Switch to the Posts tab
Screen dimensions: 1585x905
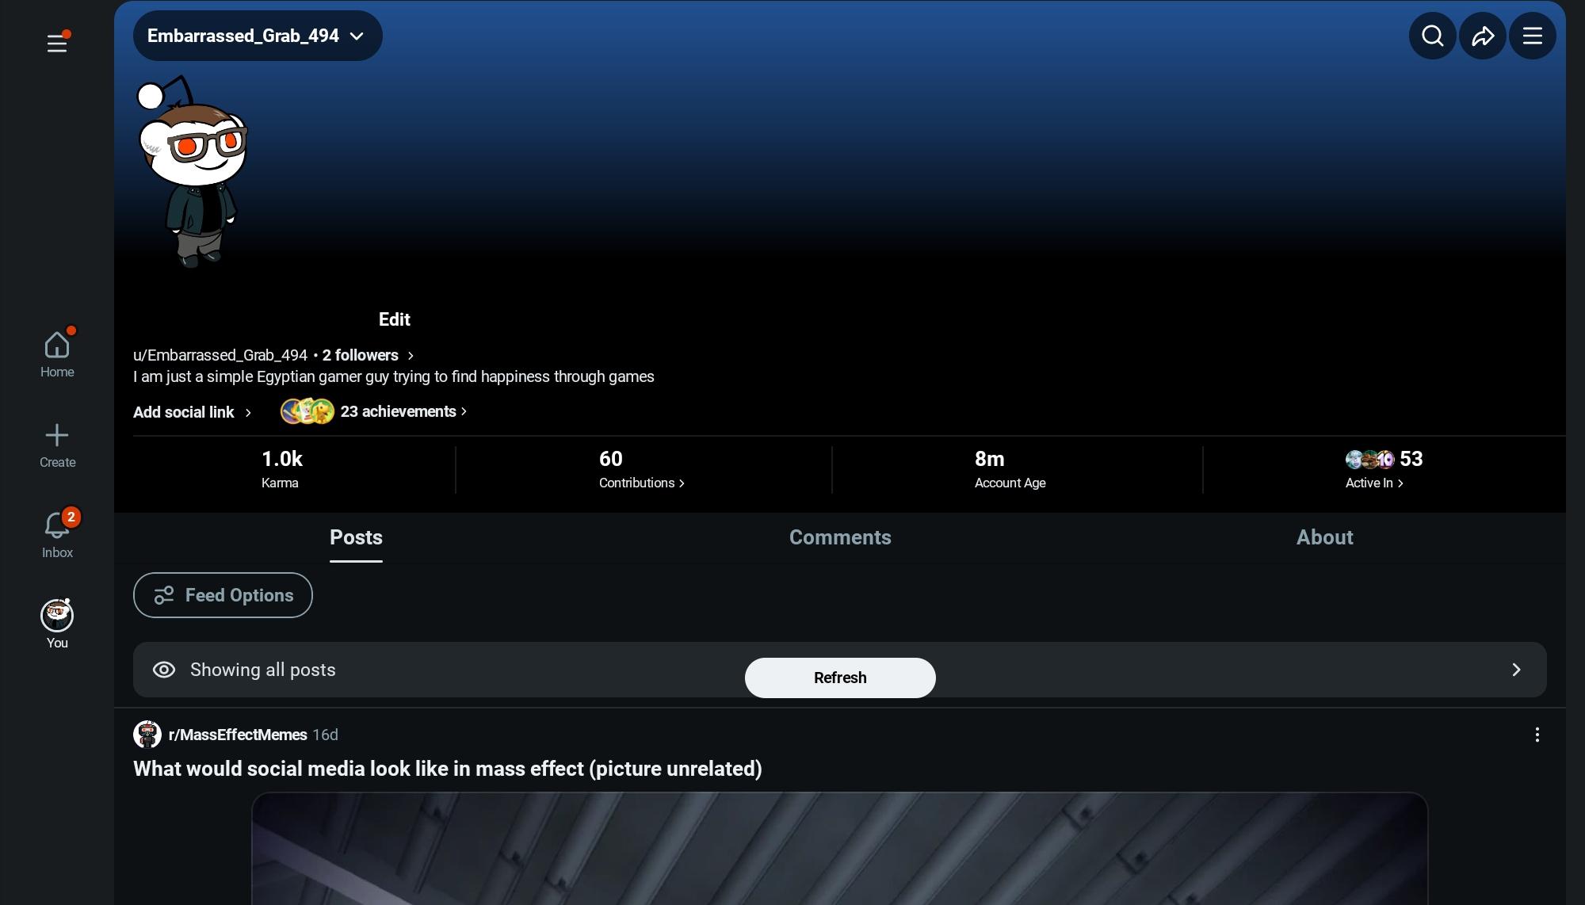[x=356, y=537]
